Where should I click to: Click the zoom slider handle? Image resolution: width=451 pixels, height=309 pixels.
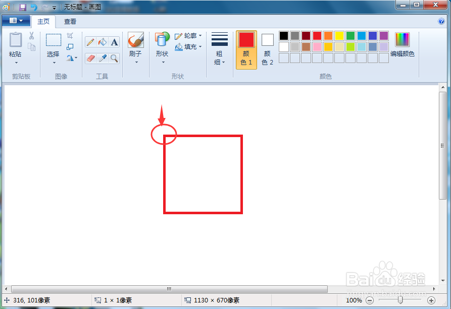coord(400,300)
